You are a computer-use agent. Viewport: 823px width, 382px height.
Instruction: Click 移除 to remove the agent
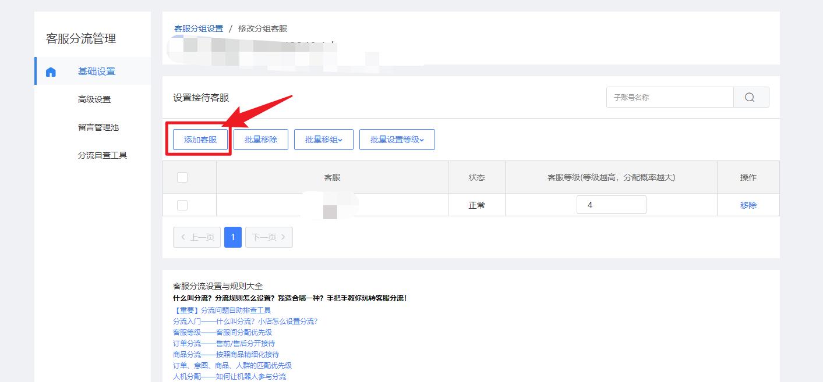click(748, 204)
